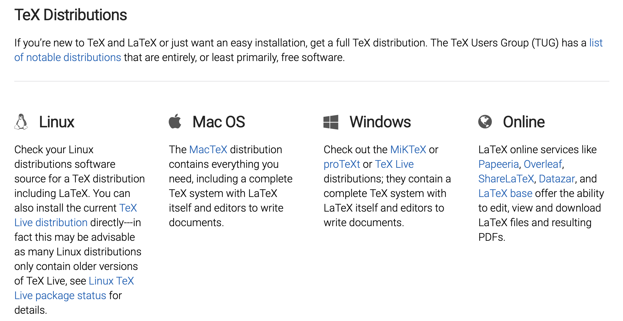
Task: Click the Apple logo icon
Action: [175, 121]
